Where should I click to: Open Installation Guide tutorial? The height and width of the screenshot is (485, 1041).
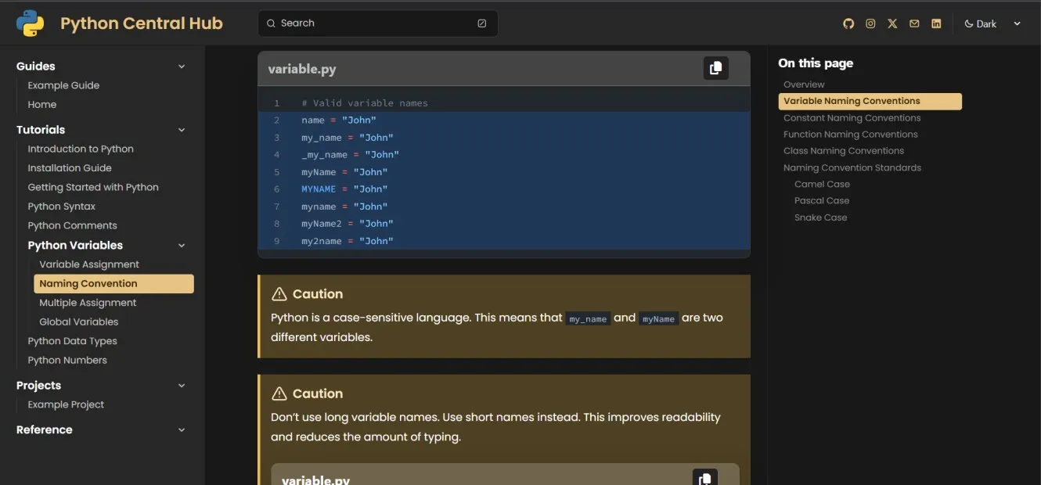coord(70,168)
